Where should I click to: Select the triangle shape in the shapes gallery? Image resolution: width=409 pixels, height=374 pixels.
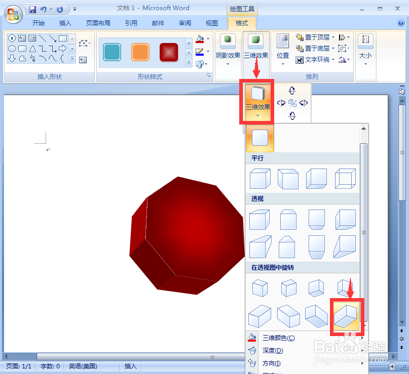pos(32,49)
